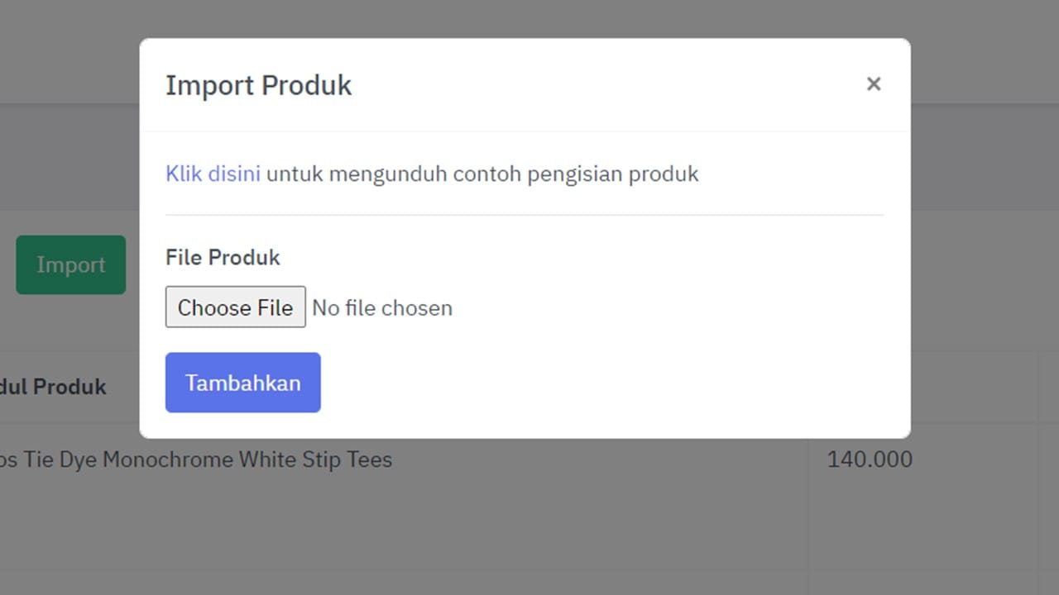
Task: Click the 'Import Produk' dialog title
Action: (258, 85)
